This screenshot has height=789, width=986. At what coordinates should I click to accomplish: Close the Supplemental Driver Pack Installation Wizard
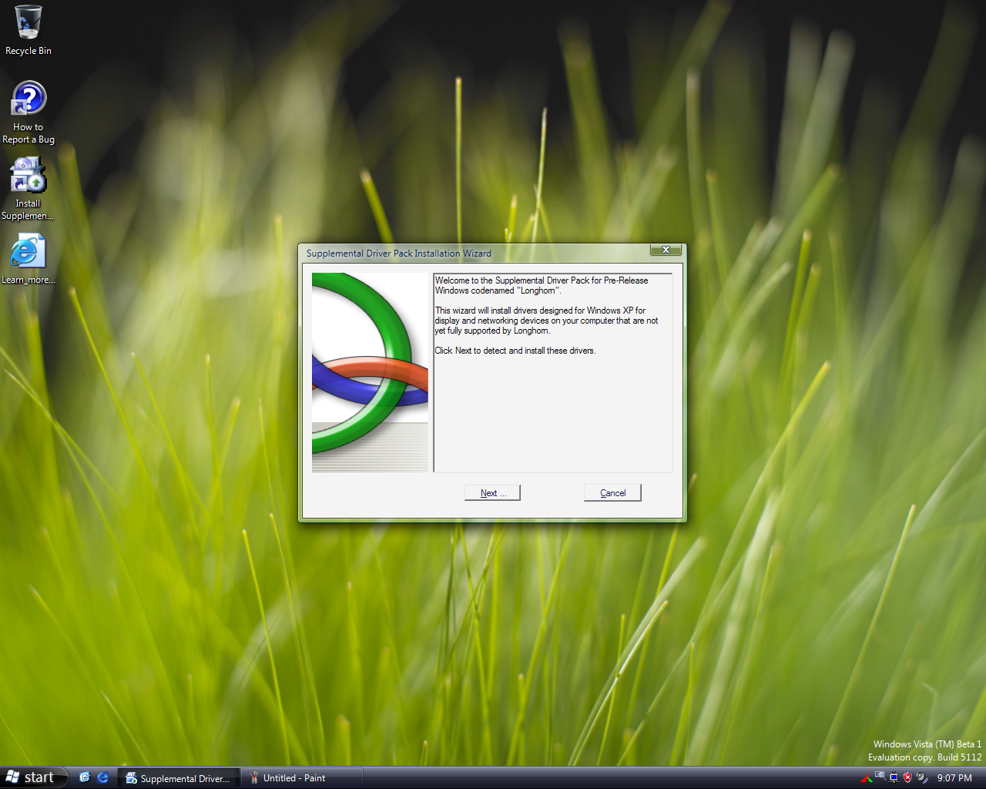tap(666, 250)
